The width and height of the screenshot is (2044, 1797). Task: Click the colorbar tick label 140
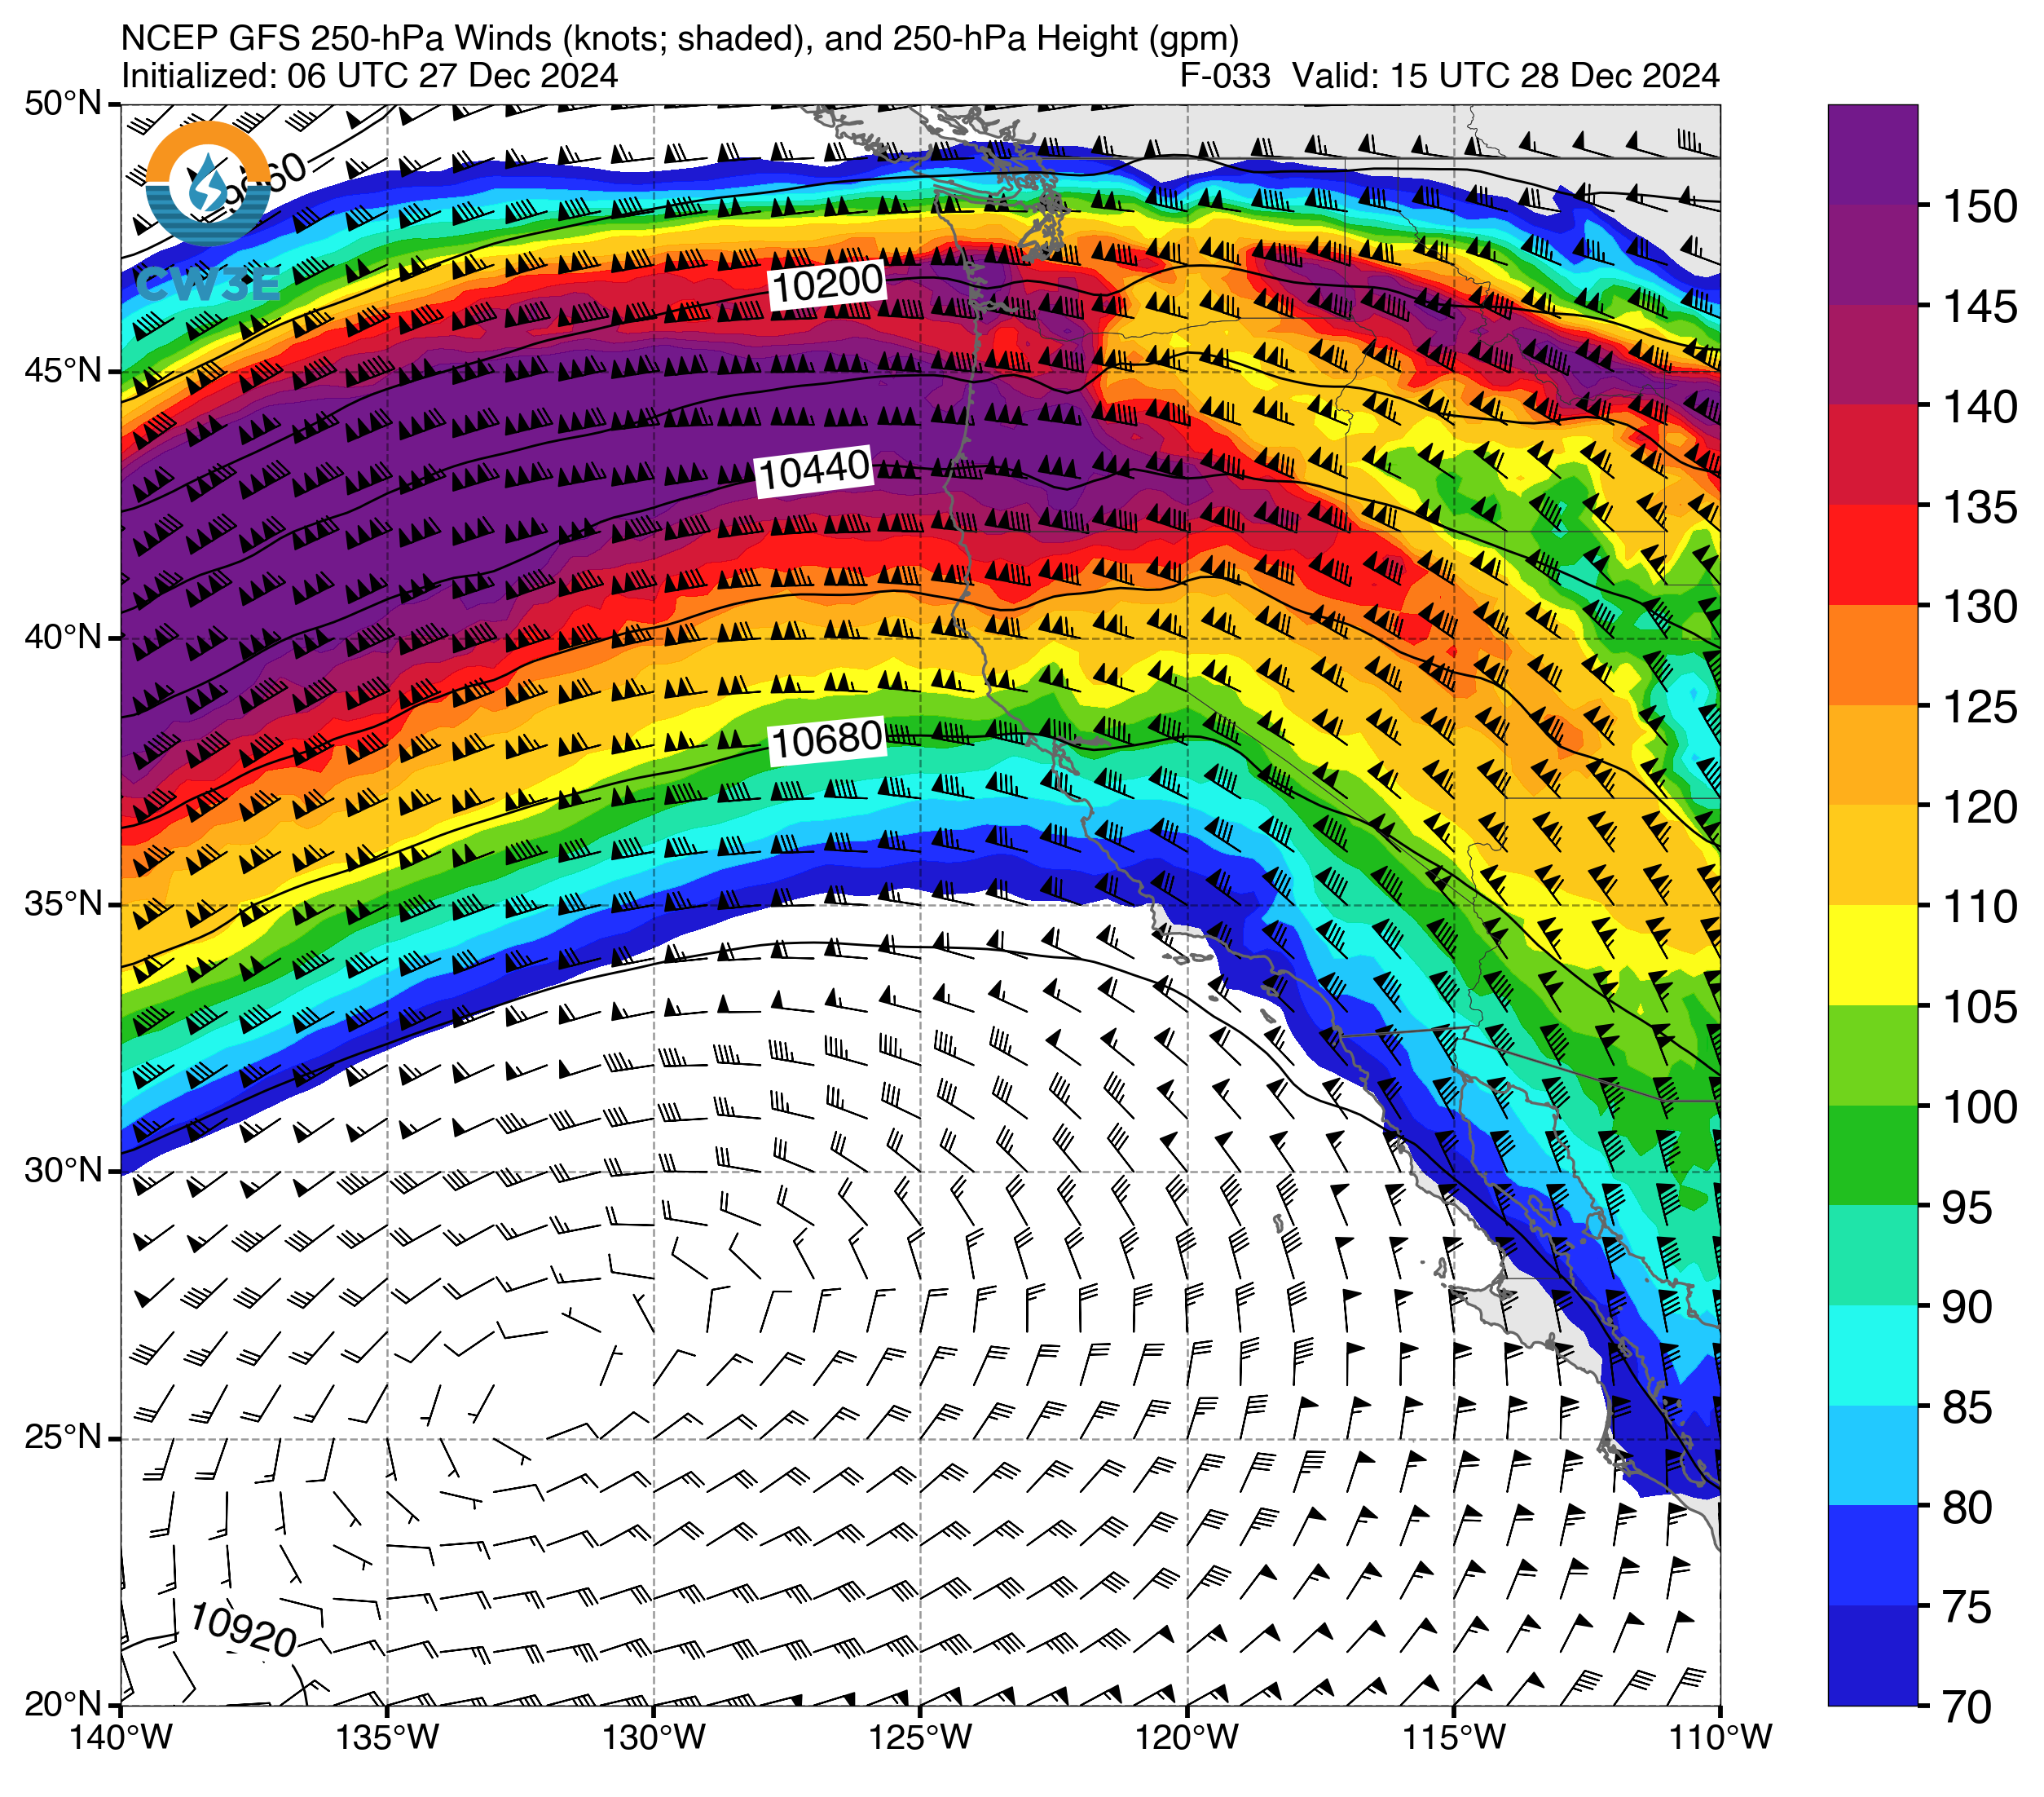pos(1980,407)
